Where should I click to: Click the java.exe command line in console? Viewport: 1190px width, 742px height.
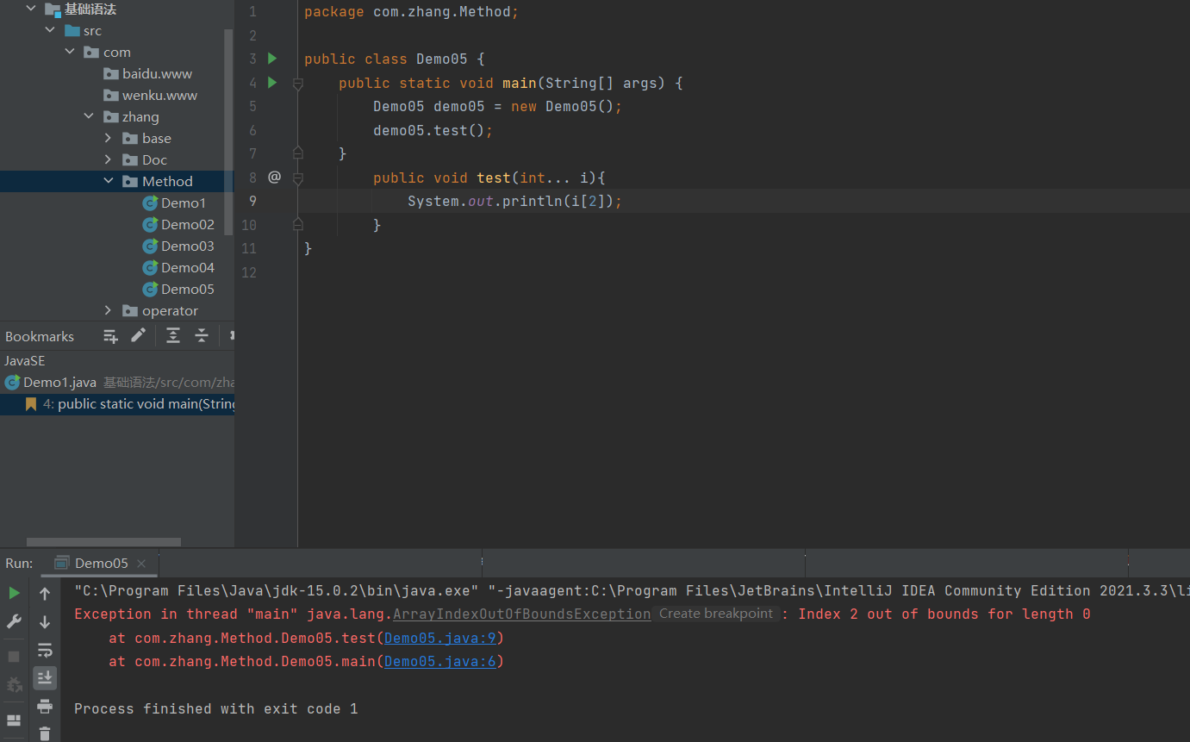tap(631, 591)
